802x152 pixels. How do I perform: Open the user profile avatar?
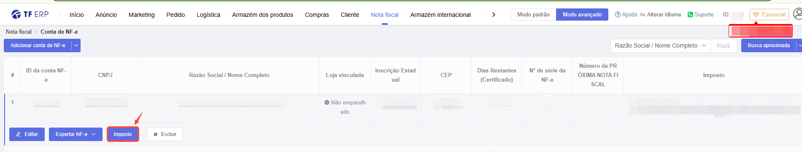tap(798, 14)
